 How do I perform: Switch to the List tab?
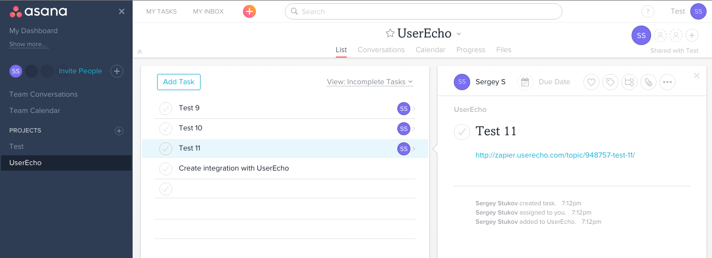click(341, 49)
